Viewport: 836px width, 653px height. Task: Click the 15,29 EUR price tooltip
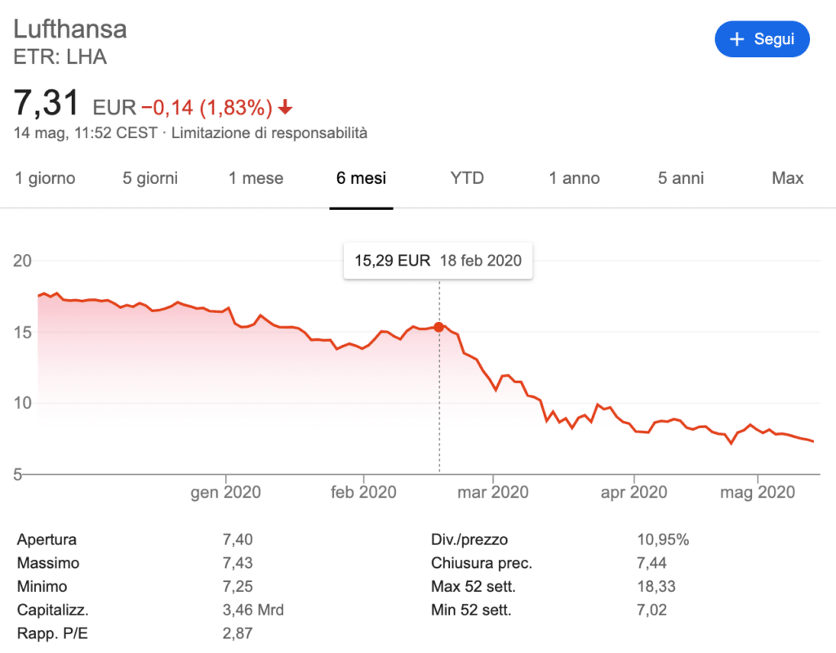coord(438,261)
